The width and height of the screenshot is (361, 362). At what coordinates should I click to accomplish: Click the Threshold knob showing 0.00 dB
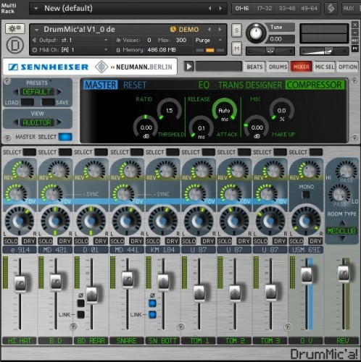pos(146,127)
